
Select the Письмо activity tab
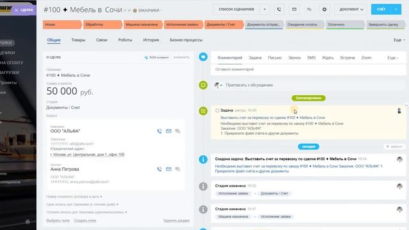pos(275,57)
